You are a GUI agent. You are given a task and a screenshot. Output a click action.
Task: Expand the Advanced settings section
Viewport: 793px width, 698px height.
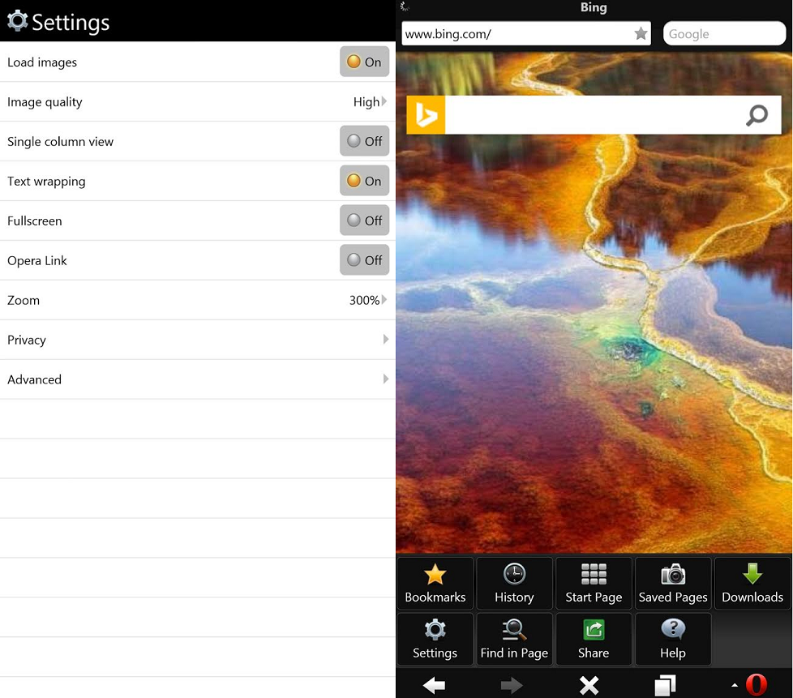(x=198, y=379)
